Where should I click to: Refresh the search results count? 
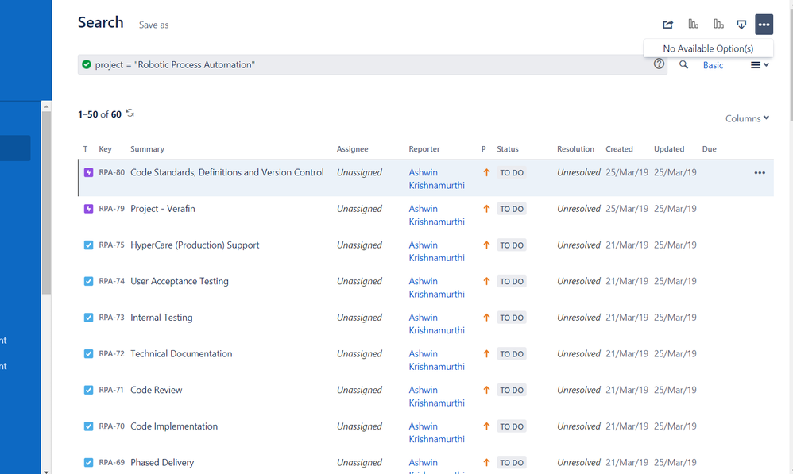point(130,114)
